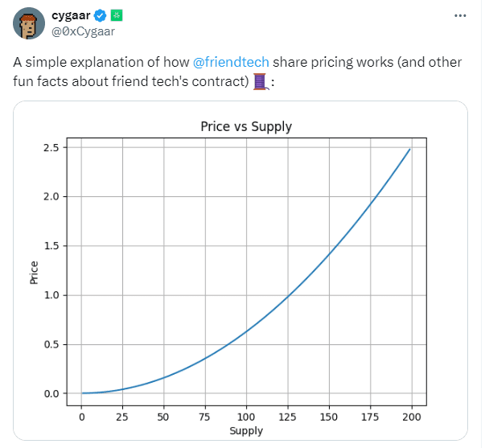Click the blue verified checkmark badge

tap(101, 15)
